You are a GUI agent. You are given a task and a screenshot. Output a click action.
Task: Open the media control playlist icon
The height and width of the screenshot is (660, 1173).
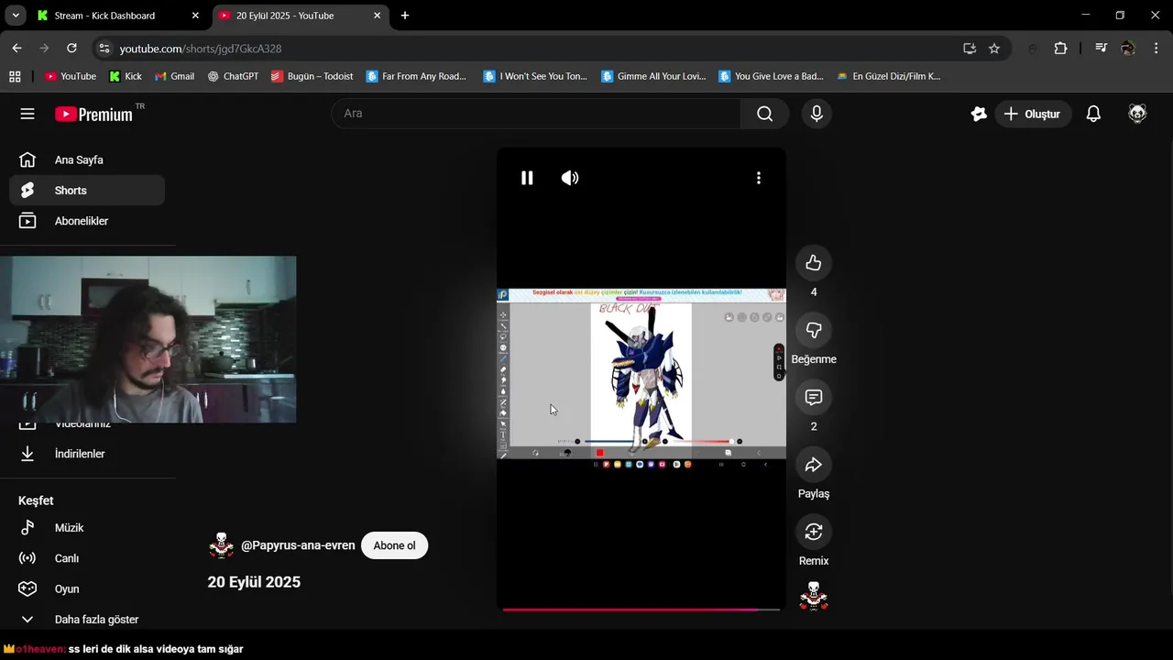[x=1102, y=49]
